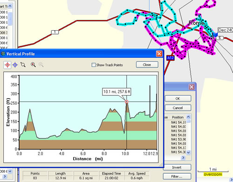Viewport: 233px width, 182px height.
Task: Click the Invert button
Action: 177,168
